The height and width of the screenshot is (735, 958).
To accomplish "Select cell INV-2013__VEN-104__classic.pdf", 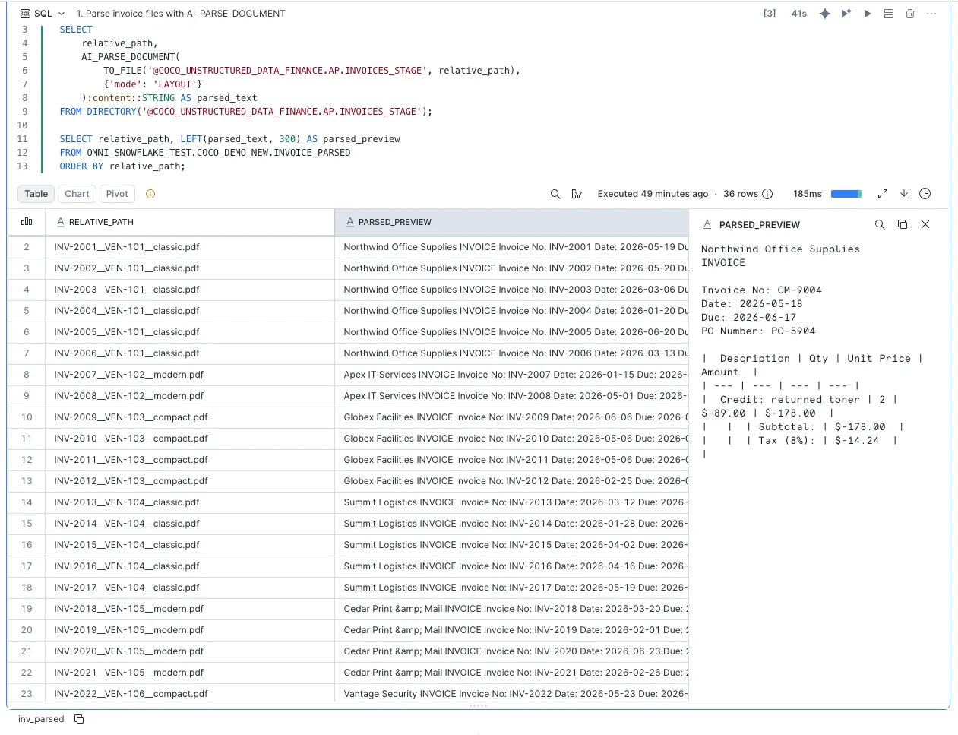I will (190, 502).
